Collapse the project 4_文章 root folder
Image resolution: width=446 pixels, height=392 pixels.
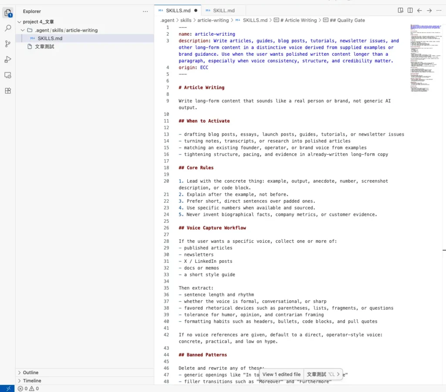[x=19, y=22]
